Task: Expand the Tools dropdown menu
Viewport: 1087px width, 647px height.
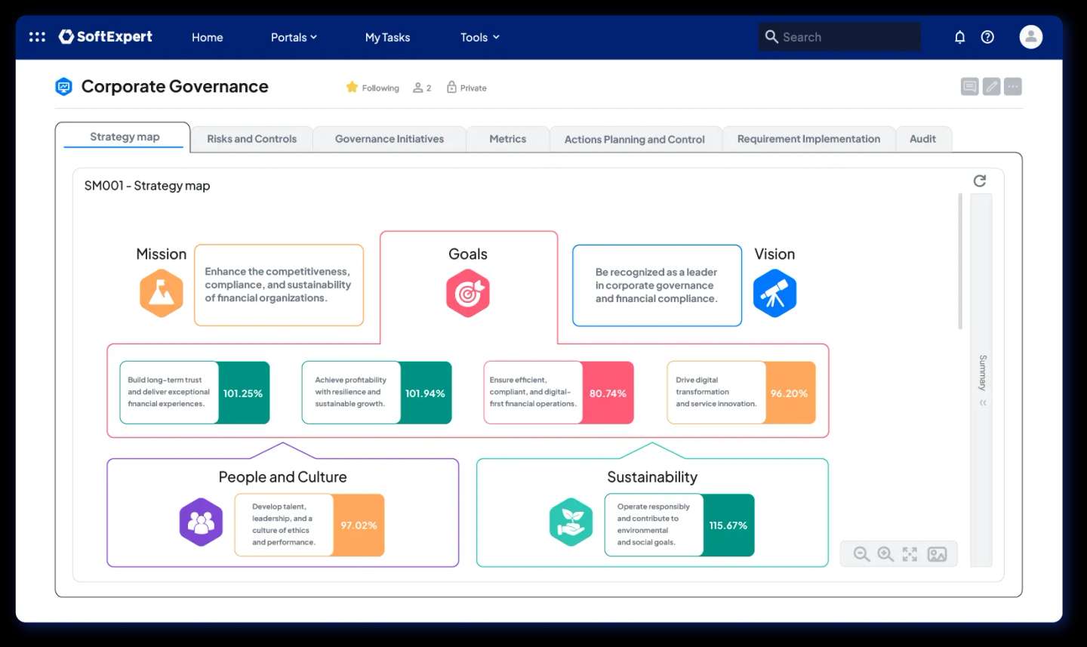Action: click(479, 37)
